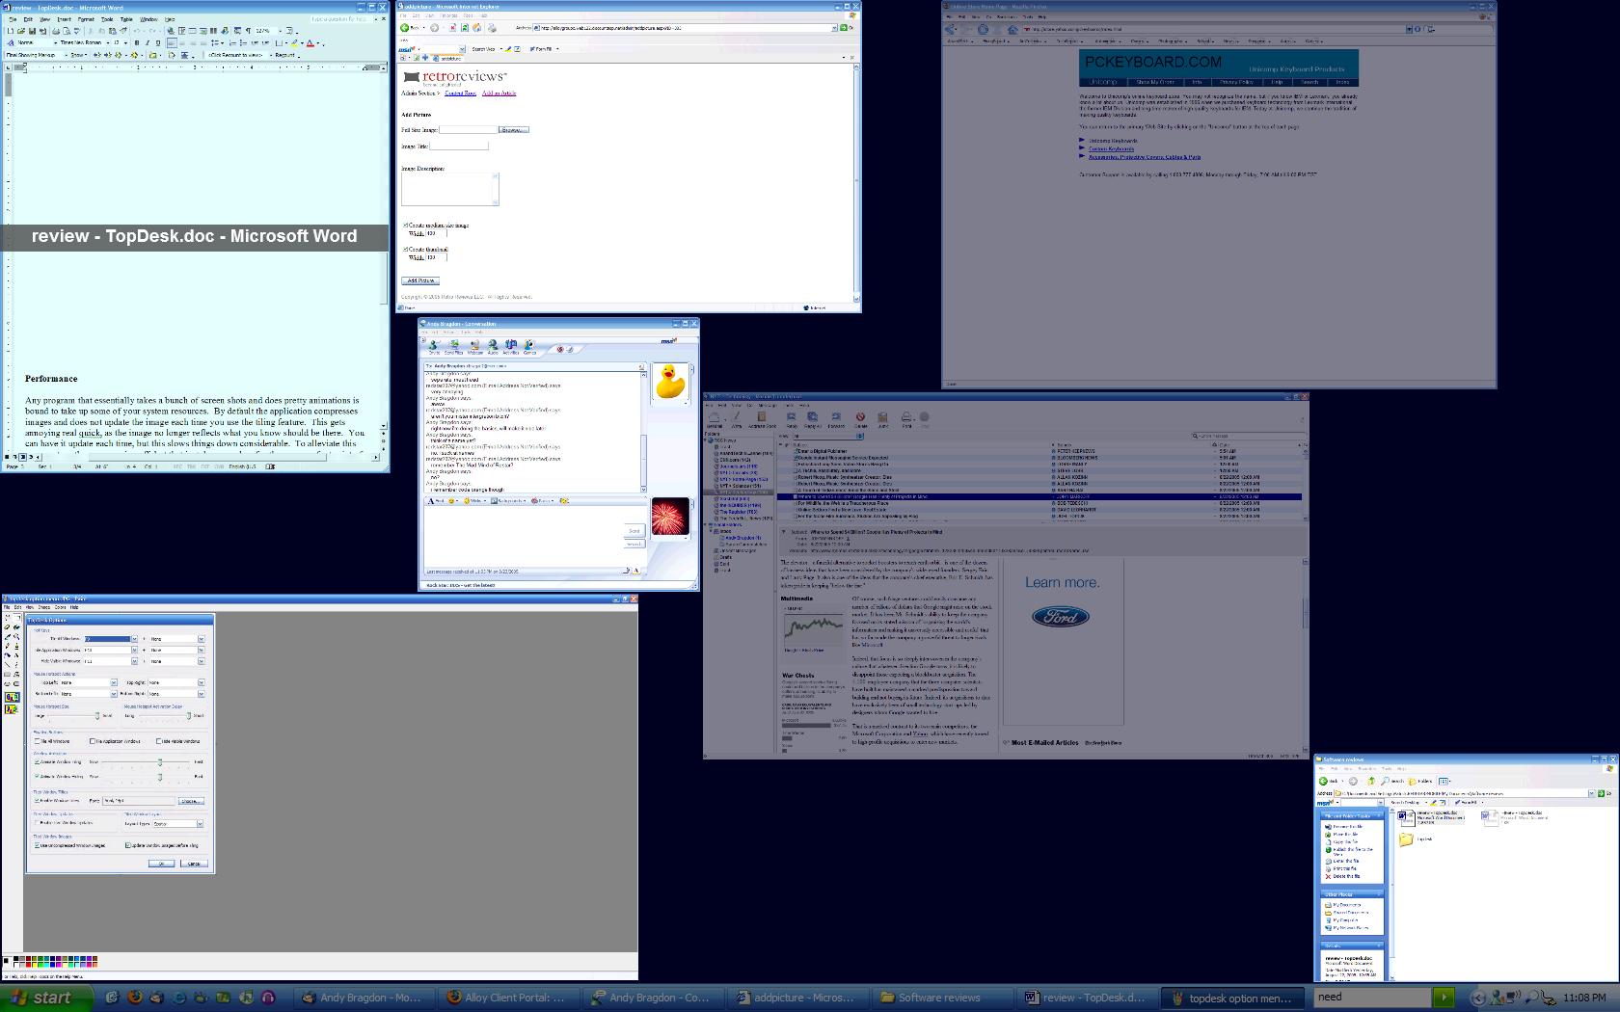
Task: Select a red swatch in Paint's color palette
Action: (28, 965)
